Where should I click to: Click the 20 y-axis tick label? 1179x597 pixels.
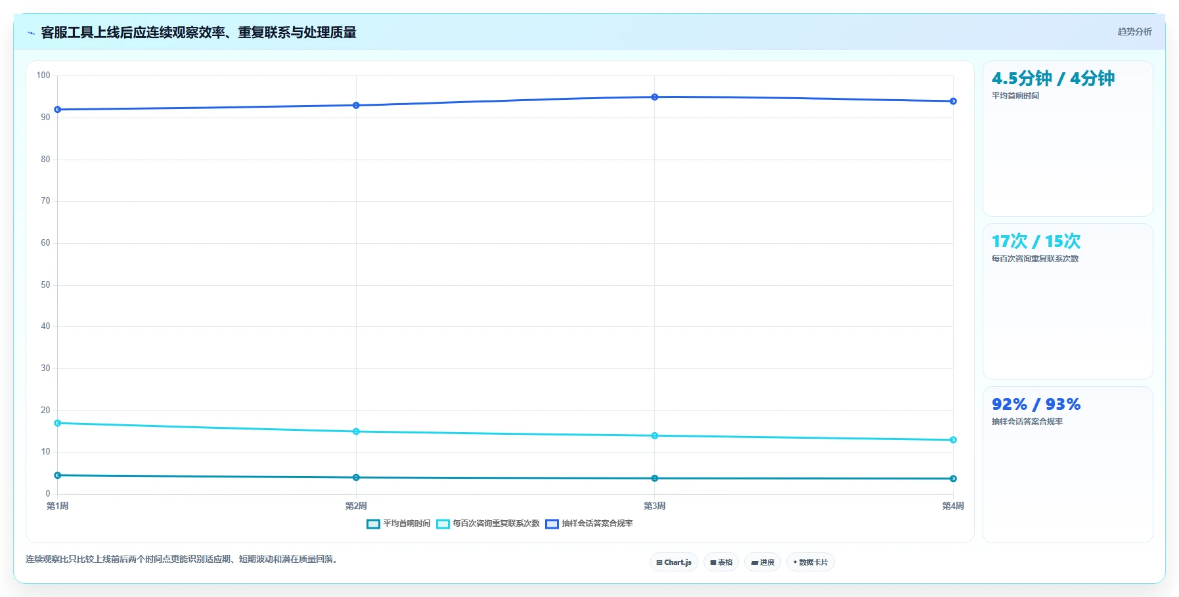pos(45,410)
